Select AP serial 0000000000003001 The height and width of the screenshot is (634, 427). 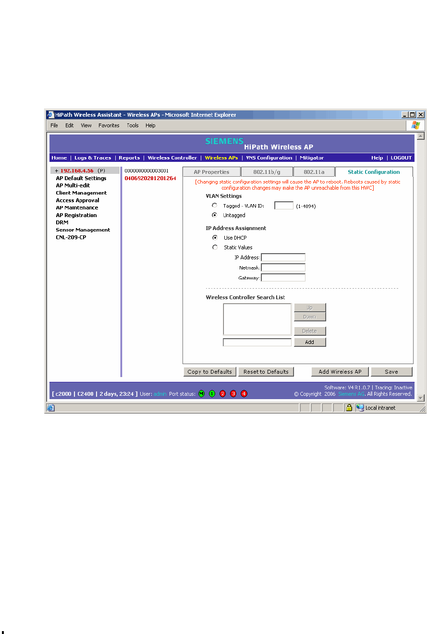146,171
